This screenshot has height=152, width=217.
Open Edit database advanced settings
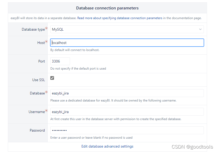[x=107, y=146]
